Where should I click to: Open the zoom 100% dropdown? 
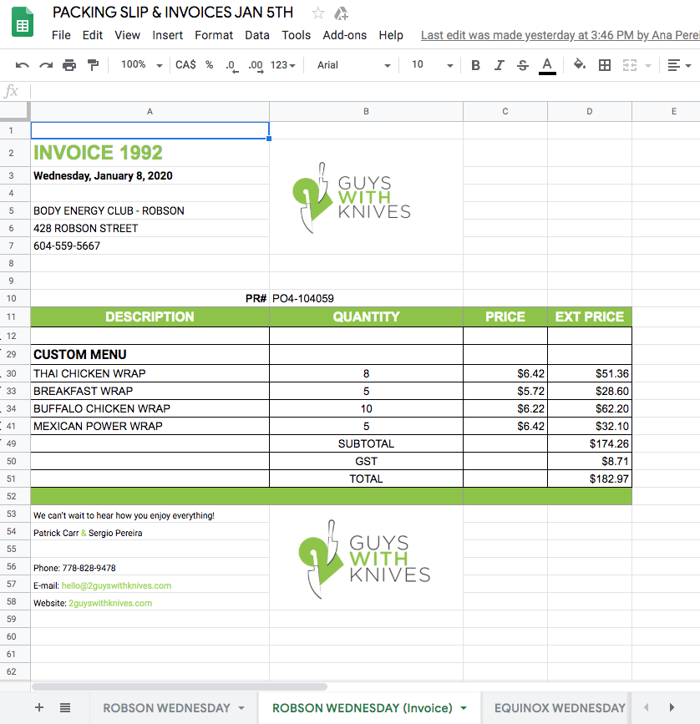[141, 65]
